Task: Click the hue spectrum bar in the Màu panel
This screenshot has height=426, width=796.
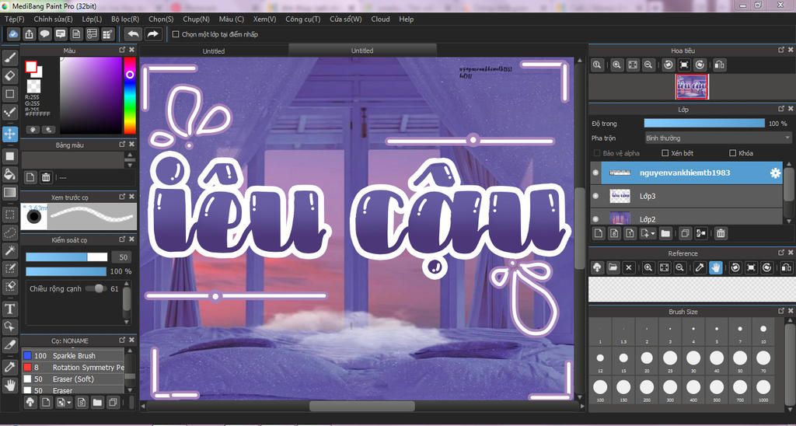Action: [x=130, y=95]
